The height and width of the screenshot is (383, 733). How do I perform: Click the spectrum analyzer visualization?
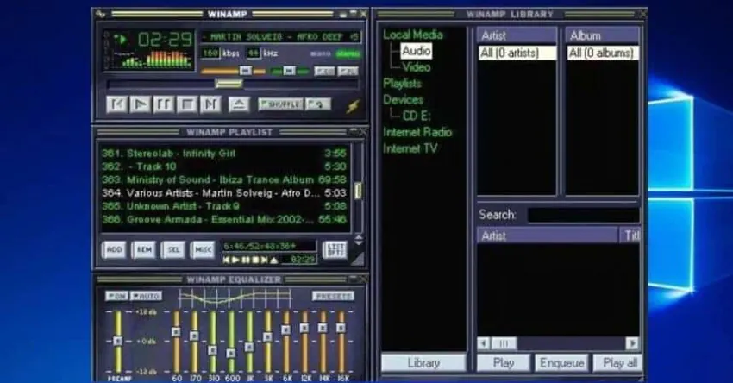coord(157,59)
